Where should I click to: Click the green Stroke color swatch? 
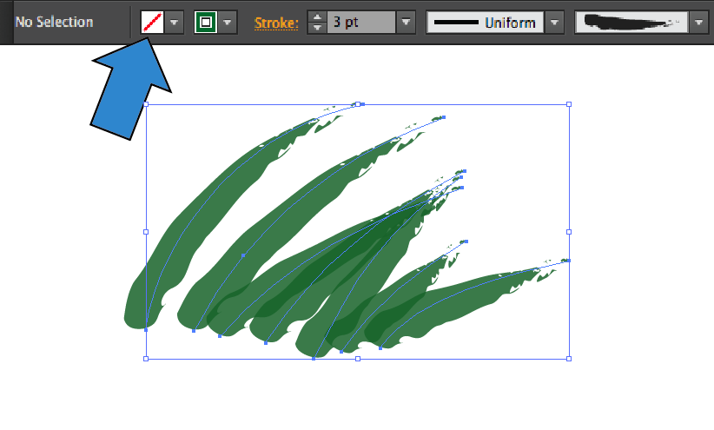[x=206, y=22]
